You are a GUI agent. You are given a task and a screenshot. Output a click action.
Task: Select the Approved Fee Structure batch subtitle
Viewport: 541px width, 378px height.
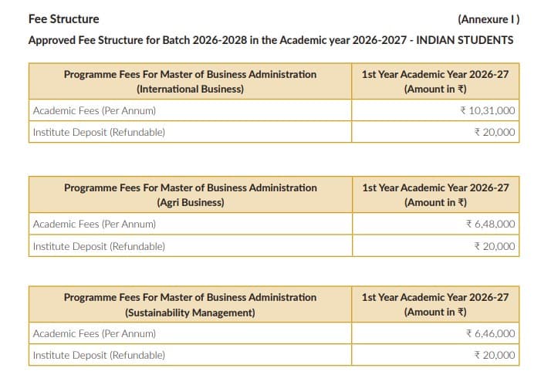[x=270, y=39]
